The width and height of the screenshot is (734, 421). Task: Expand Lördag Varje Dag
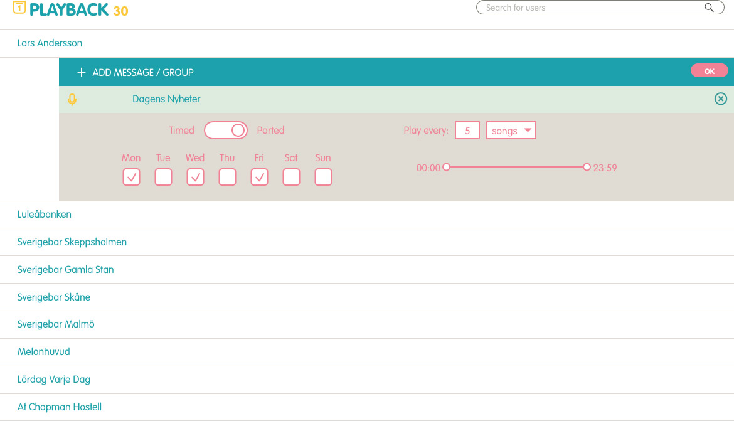367,380
